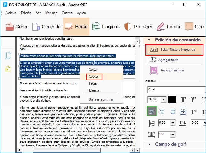The width and height of the screenshot is (206, 153).
Task: Toggle superscript text formatting
Action: 194,112
